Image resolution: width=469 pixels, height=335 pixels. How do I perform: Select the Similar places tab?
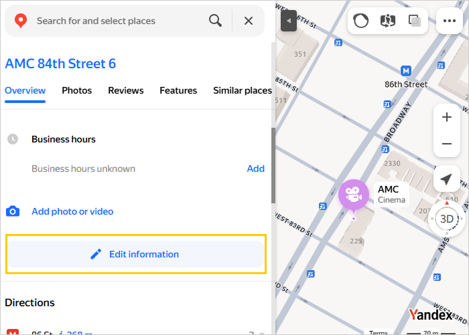[243, 90]
